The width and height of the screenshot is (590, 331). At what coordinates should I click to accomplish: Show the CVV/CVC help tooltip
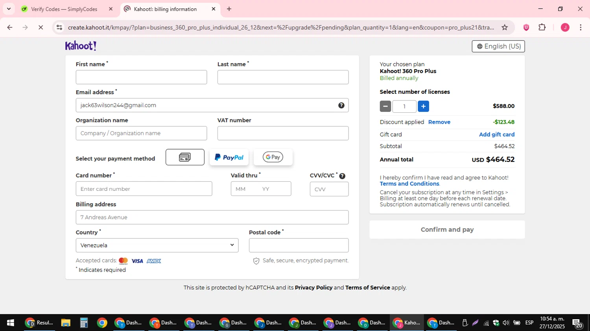[342, 176]
